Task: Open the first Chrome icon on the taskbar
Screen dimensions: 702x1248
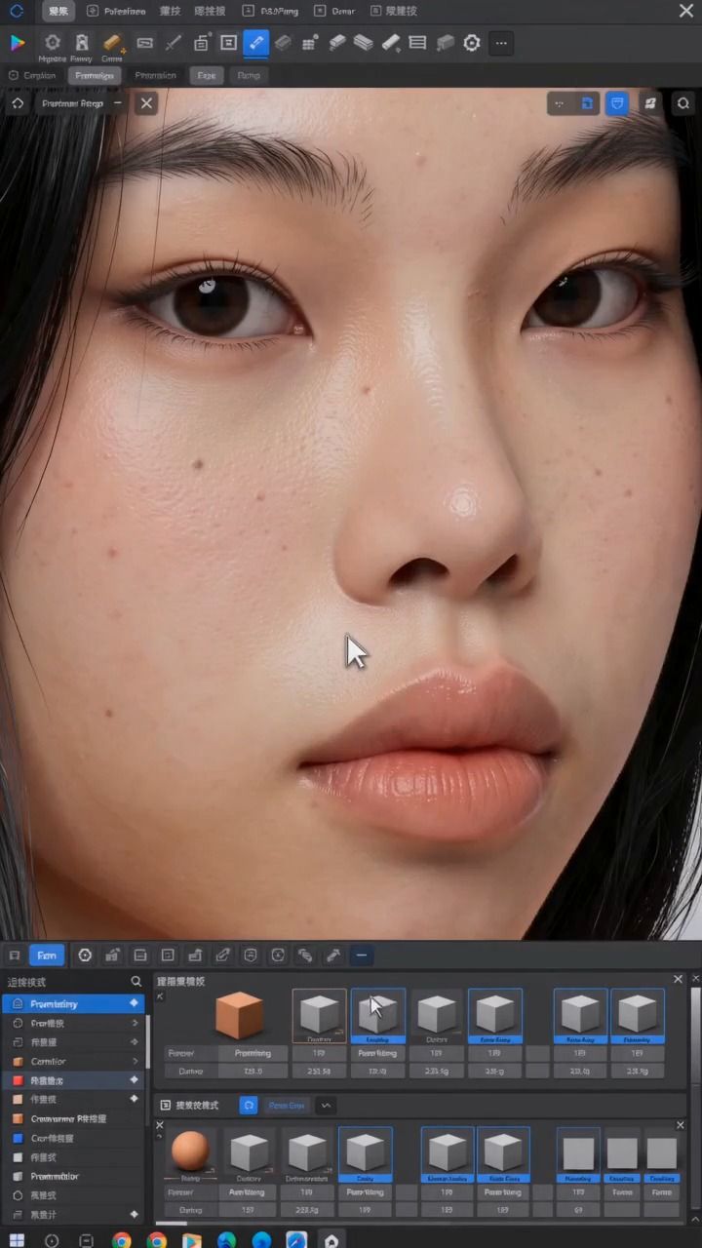Action: click(121, 1240)
